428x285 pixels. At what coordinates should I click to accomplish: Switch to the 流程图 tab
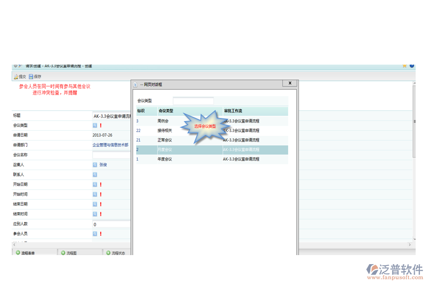pos(80,252)
